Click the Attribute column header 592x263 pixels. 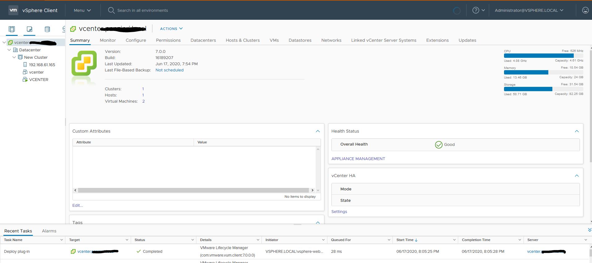tap(133, 142)
